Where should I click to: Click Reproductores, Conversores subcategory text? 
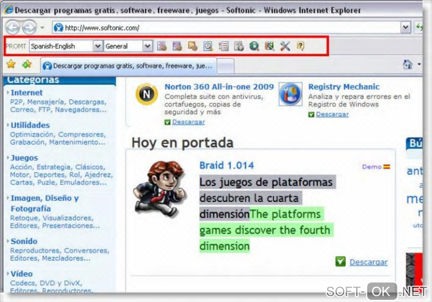(x=60, y=250)
